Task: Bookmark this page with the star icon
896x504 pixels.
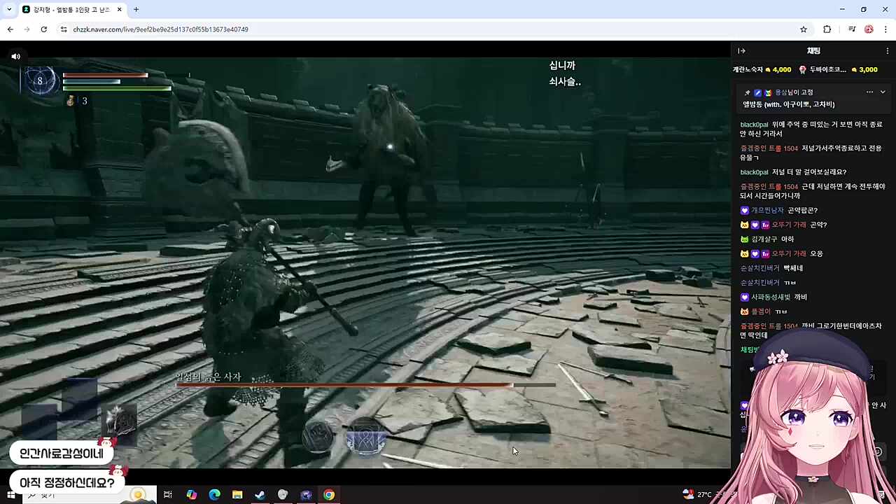Action: (x=804, y=29)
